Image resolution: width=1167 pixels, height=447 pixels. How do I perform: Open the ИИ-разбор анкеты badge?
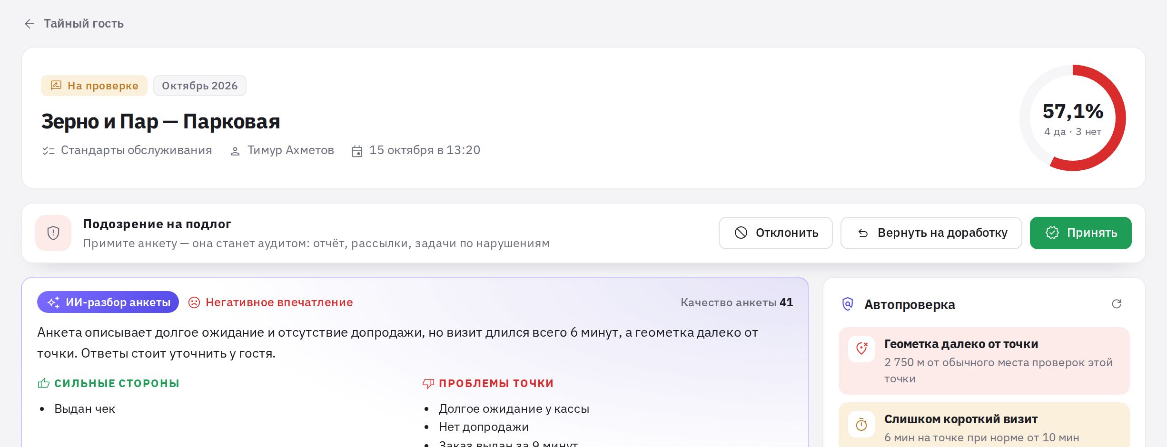pyautogui.click(x=108, y=302)
